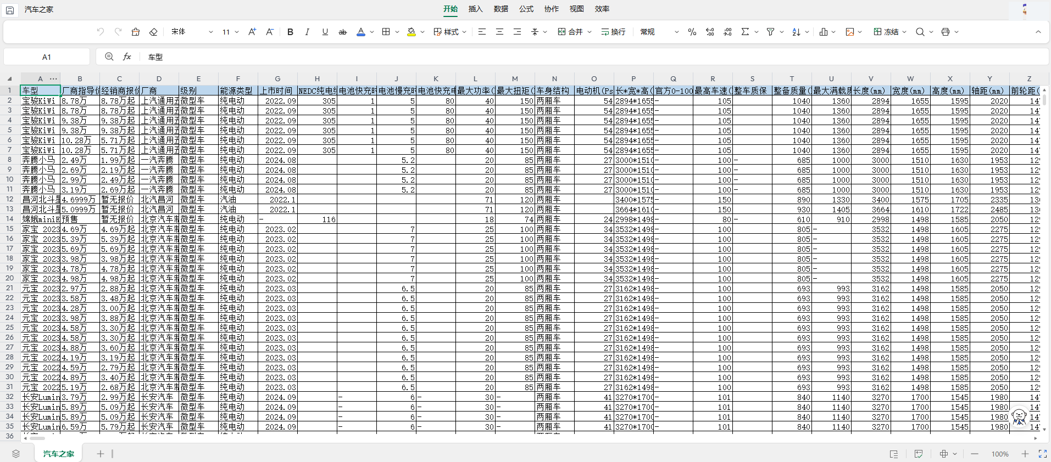Insert a chart with the bar chart icon

(823, 32)
